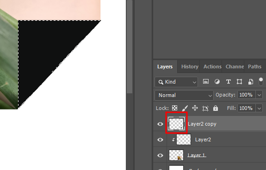Hide the Layer2 layer

(x=160, y=140)
